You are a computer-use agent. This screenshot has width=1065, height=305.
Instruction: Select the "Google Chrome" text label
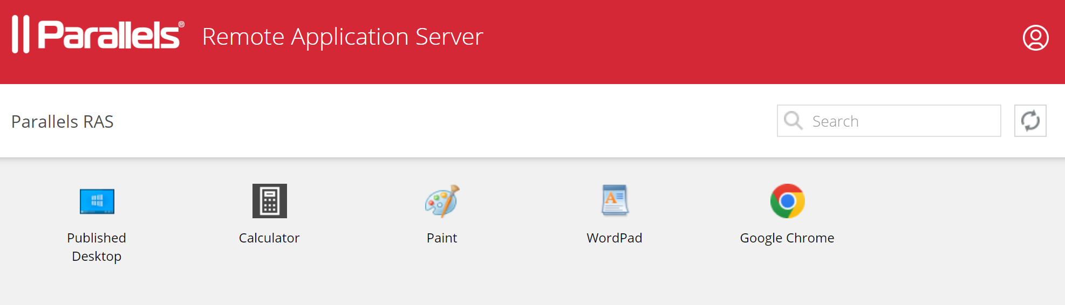pos(787,238)
